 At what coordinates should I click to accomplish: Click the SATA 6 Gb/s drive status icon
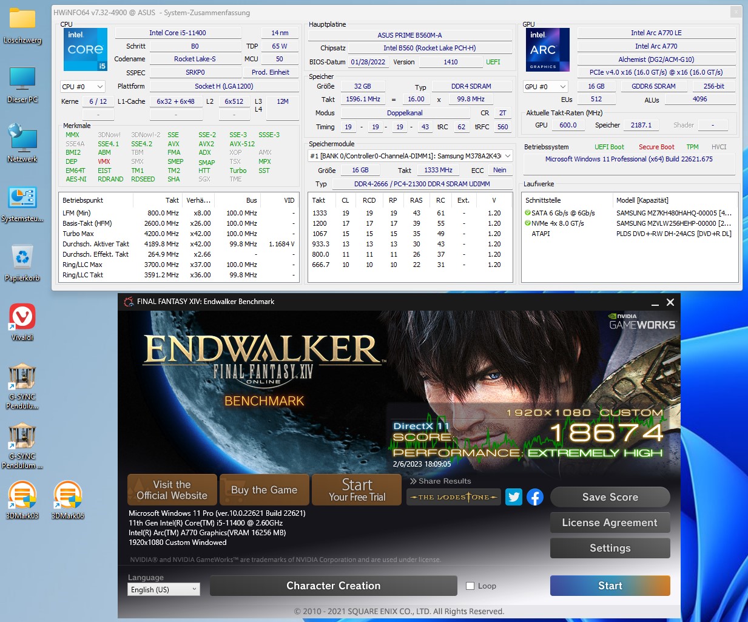coord(528,213)
